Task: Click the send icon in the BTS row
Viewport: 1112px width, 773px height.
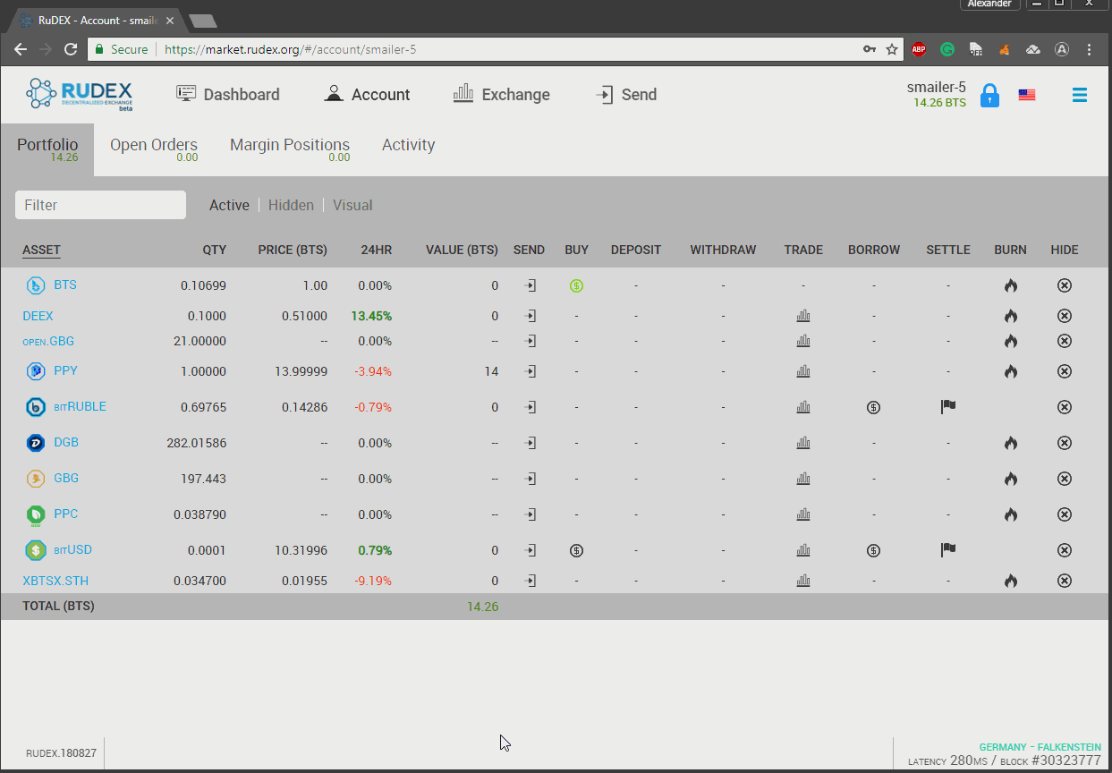Action: tap(531, 286)
